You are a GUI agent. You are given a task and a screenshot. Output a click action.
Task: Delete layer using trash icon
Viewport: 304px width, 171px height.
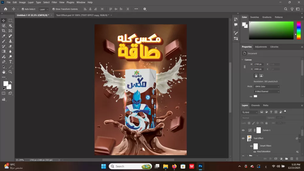(297, 159)
